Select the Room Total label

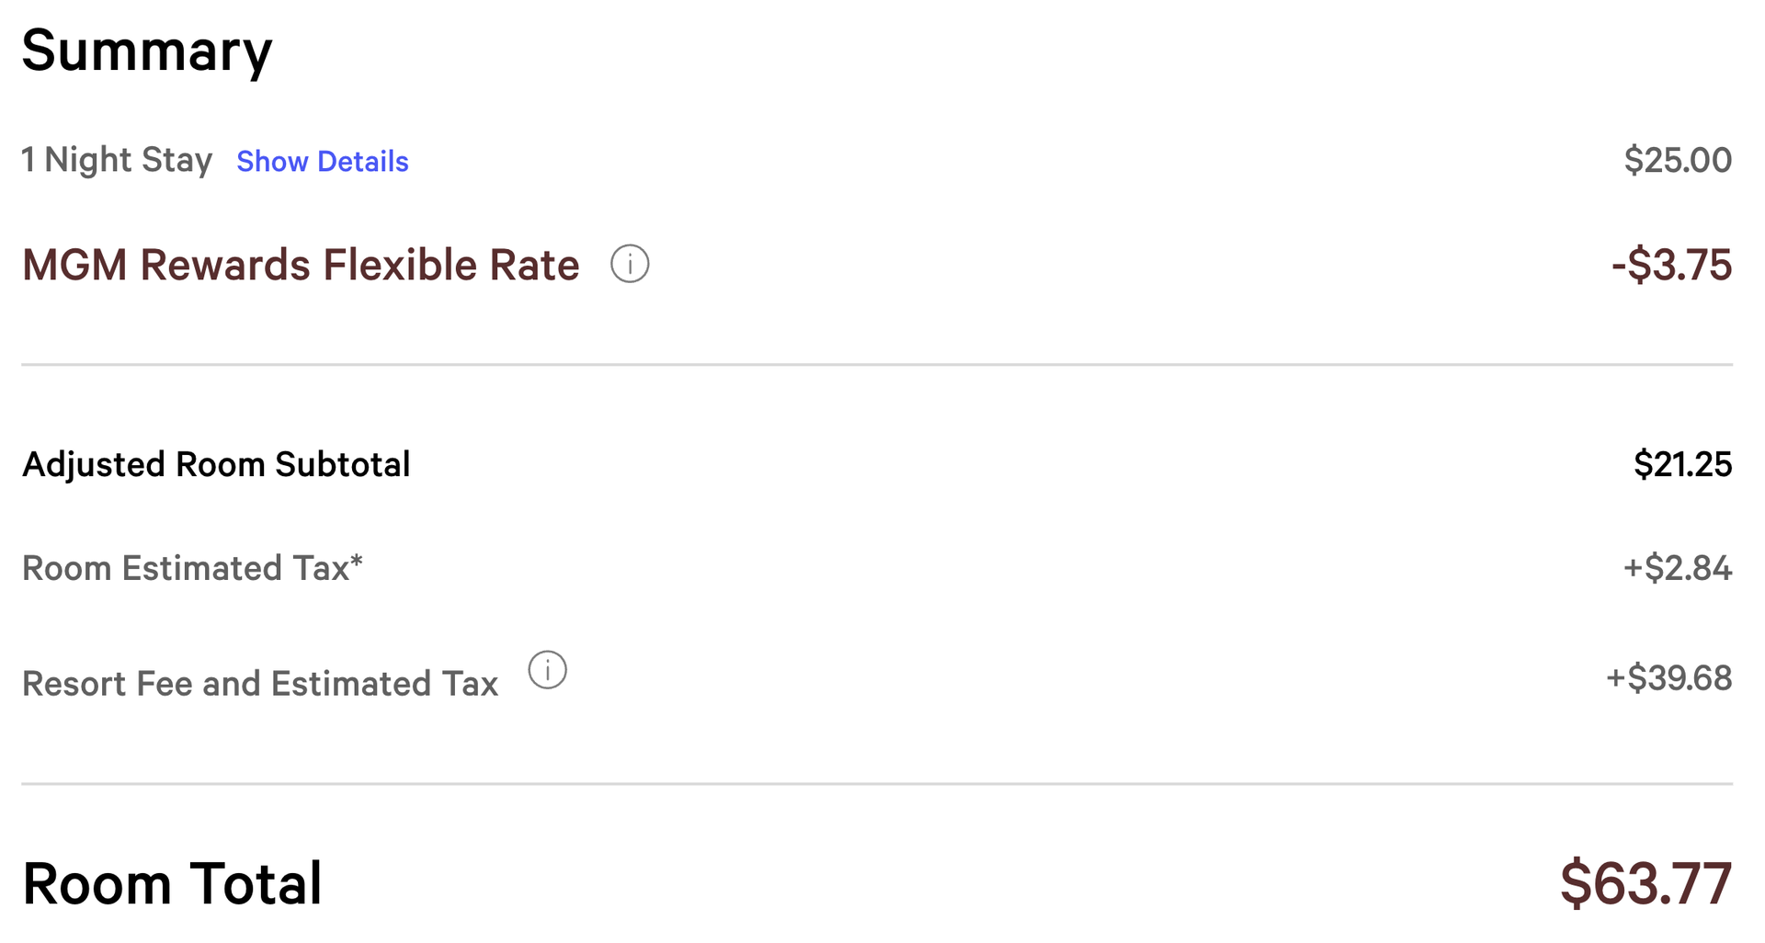(172, 883)
